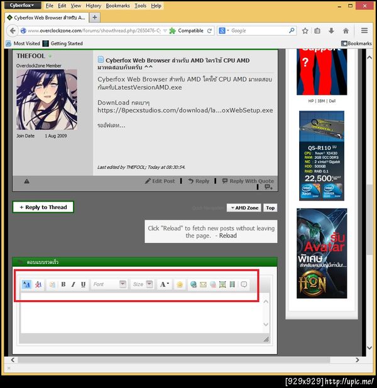Open the text color picker dropdown
Image resolution: width=377 pixels, height=388 pixels.
pos(164,284)
